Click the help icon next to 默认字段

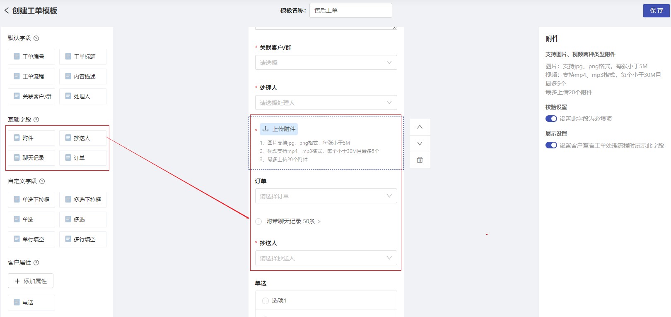click(36, 38)
